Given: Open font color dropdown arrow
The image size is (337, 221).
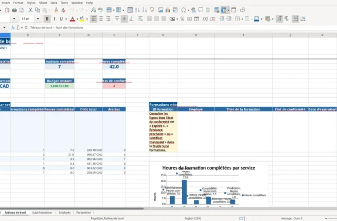Looking at the screenshot, I should click(77, 19).
